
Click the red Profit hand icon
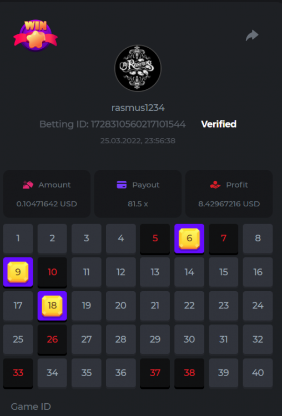tap(215, 185)
